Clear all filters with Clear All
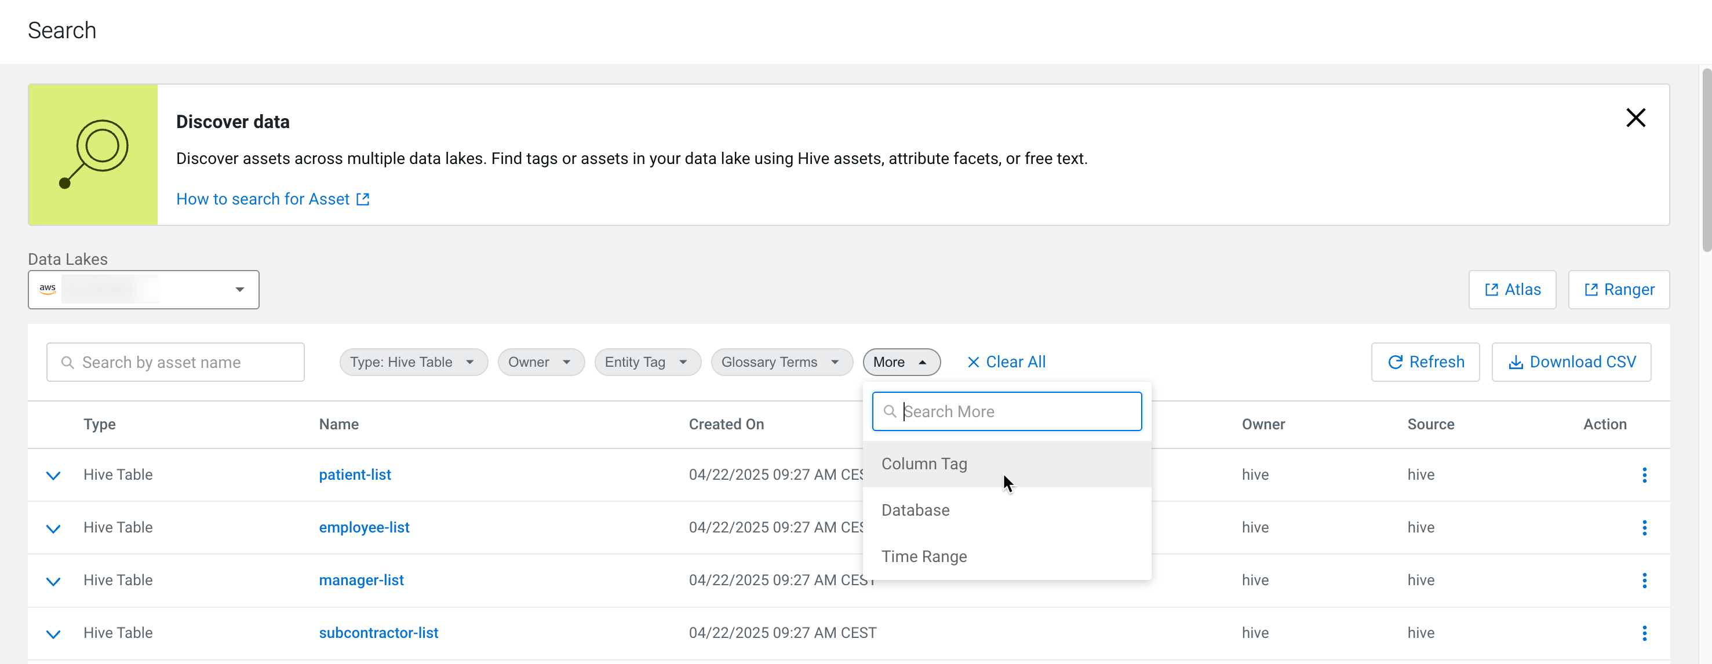The width and height of the screenshot is (1712, 664). pos(1006,362)
